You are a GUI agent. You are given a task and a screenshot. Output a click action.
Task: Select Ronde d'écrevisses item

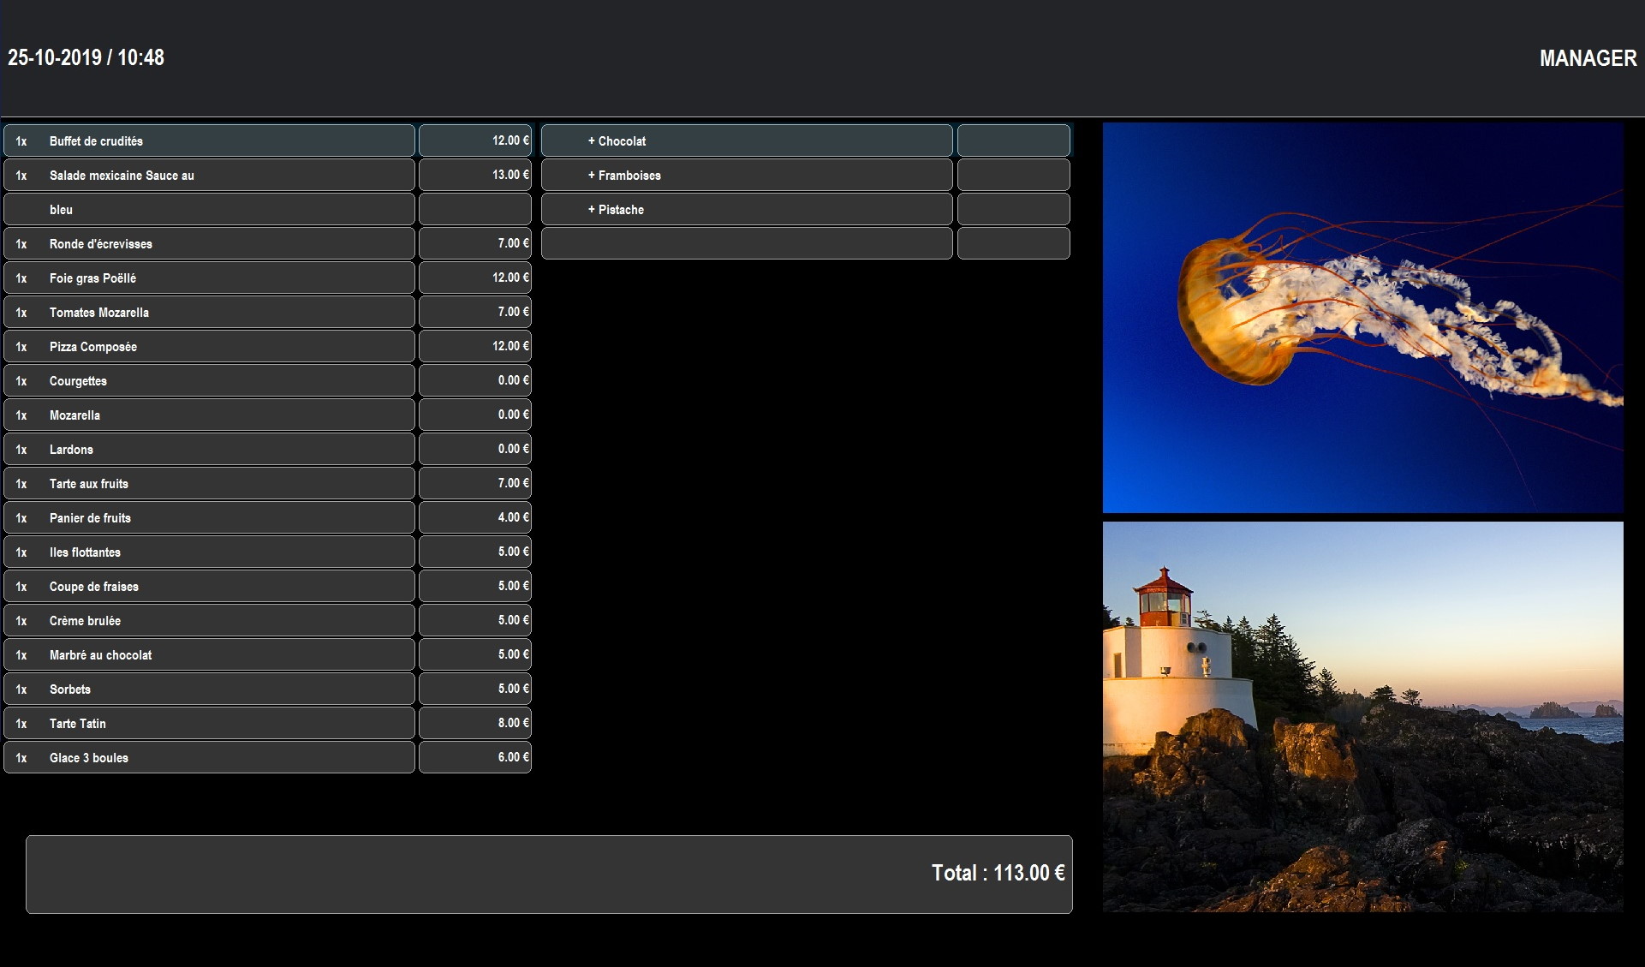click(x=210, y=243)
